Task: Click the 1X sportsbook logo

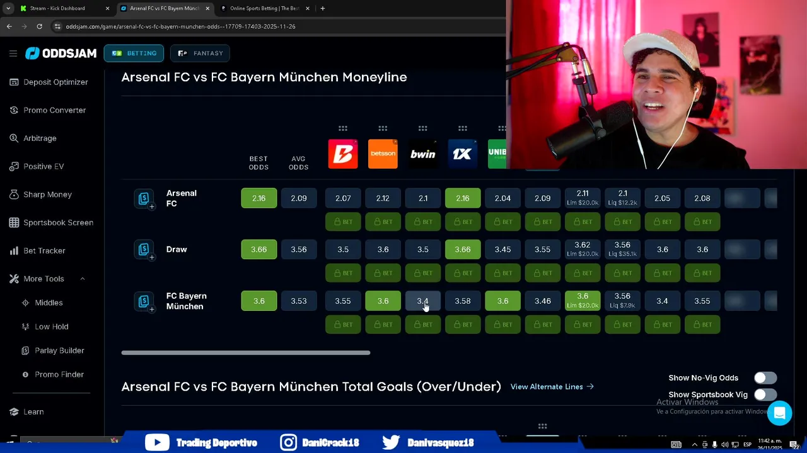Action: pos(463,154)
